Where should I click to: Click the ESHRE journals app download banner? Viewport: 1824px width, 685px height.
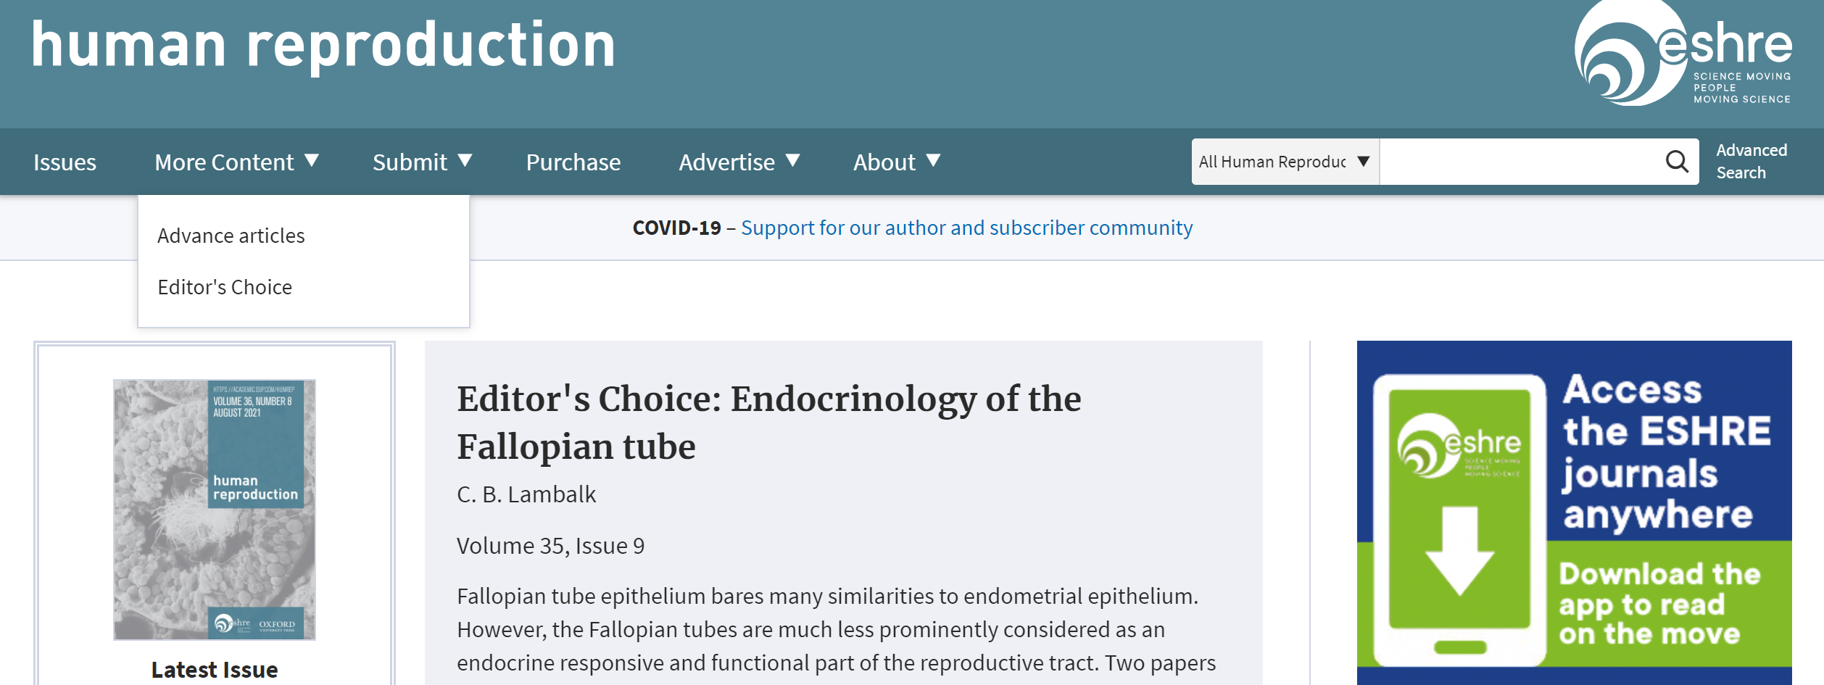(x=1575, y=512)
